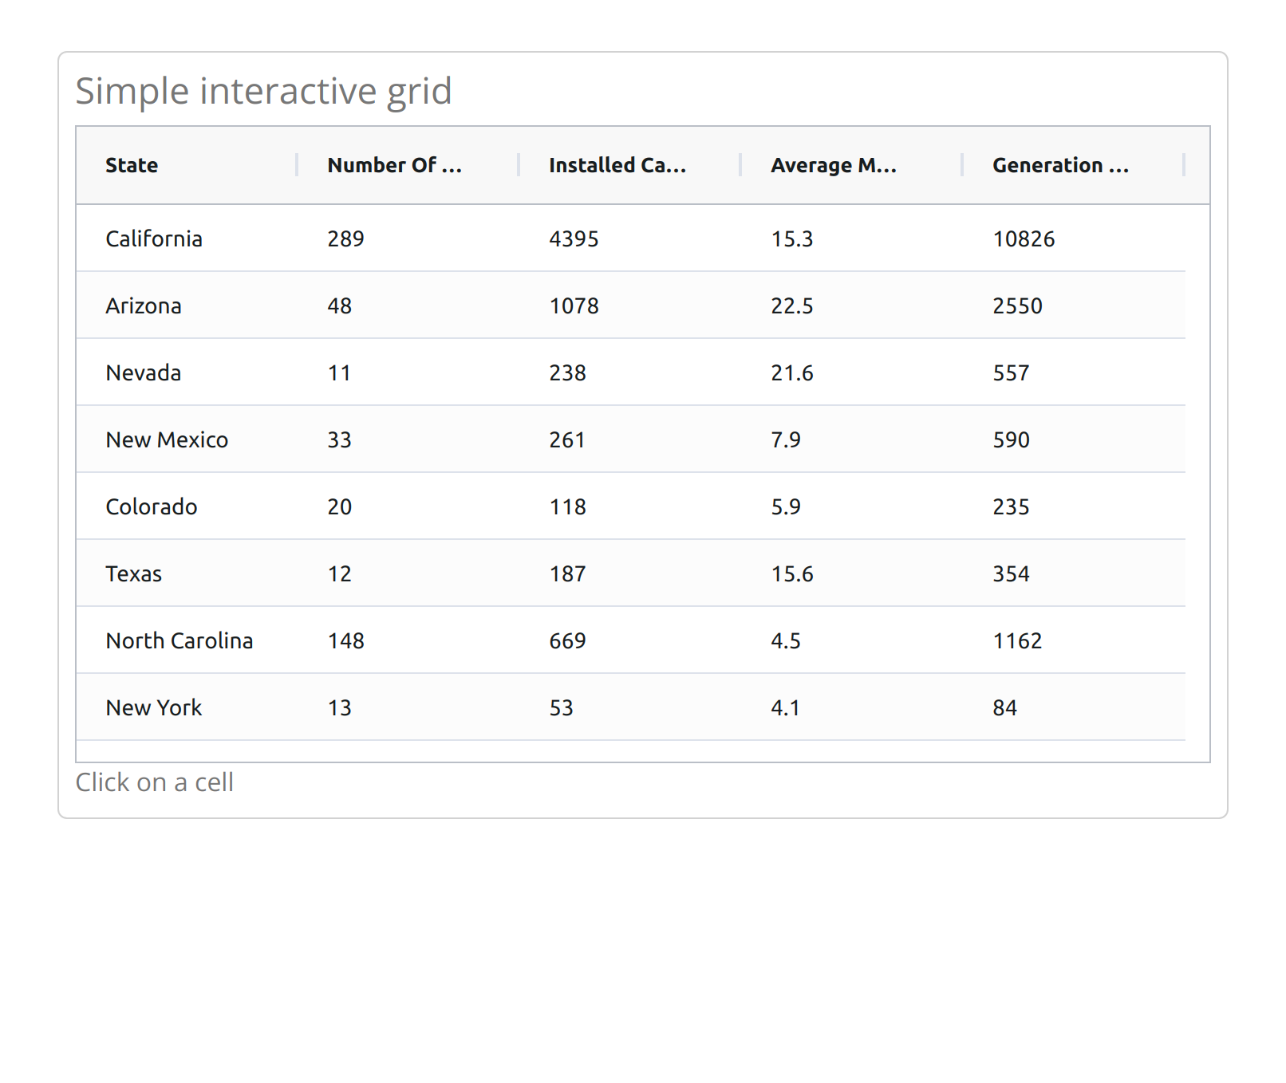Click the column divider between State and Number
This screenshot has width=1286, height=1083.
[x=297, y=165]
